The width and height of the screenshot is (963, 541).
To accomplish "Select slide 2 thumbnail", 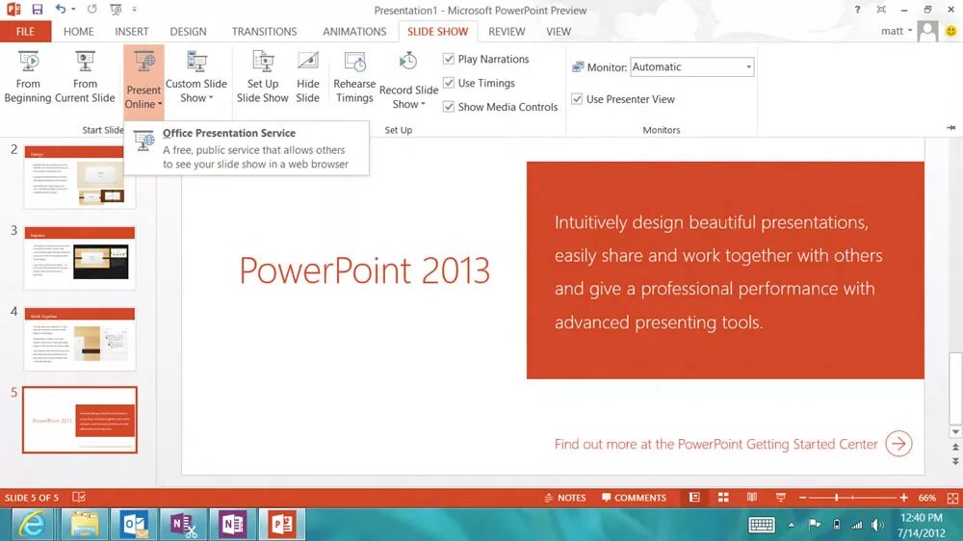I will 80,177.
